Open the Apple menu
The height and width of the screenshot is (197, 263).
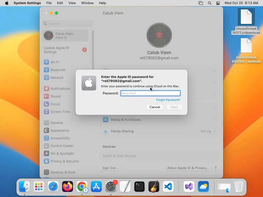point(7,3)
